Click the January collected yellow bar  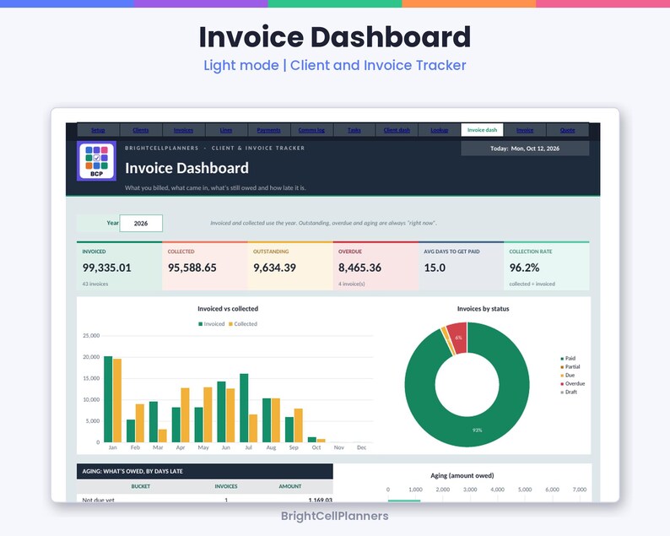pos(117,400)
